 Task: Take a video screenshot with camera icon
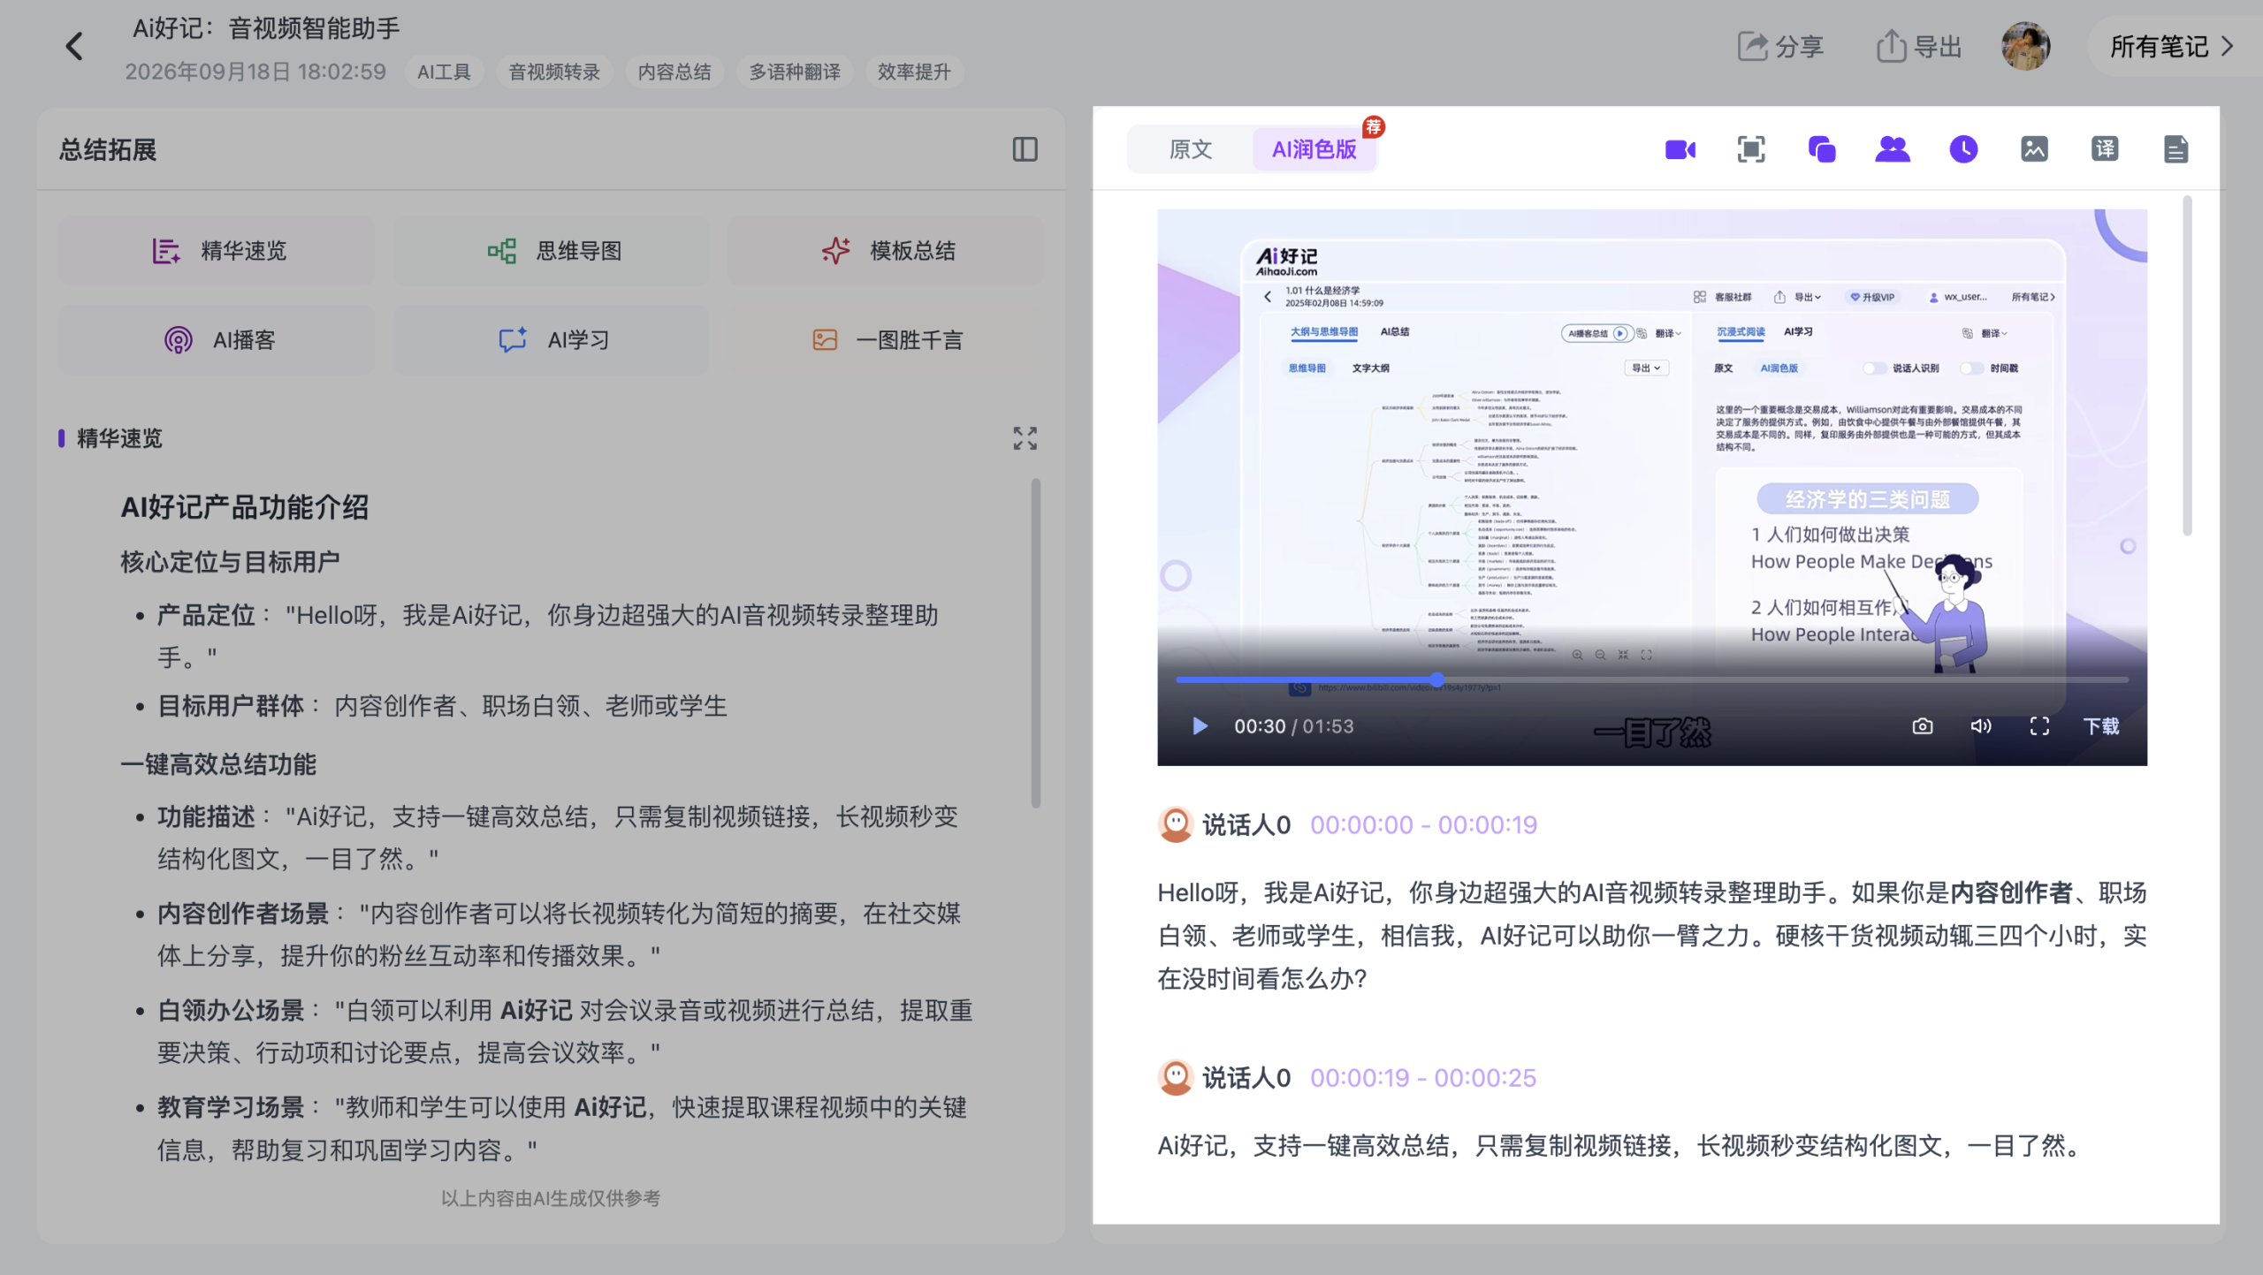1922,726
